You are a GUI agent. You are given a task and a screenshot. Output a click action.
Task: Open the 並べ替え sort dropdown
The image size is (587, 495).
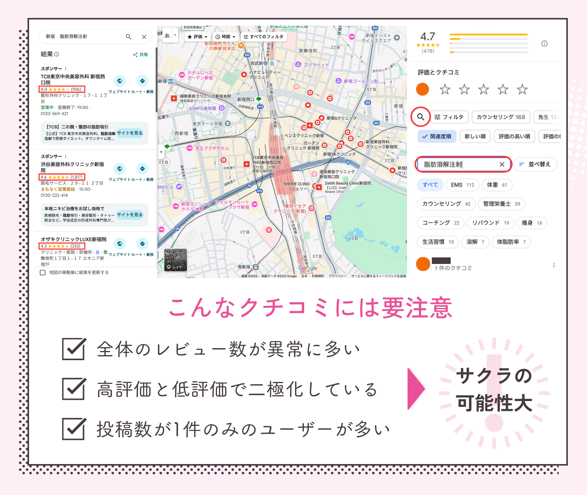point(535,164)
